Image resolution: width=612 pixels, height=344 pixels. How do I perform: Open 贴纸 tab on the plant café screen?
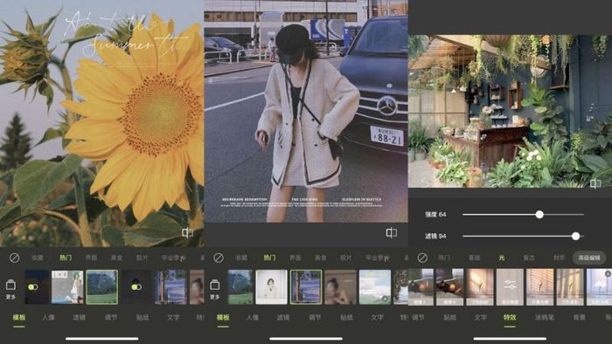tap(449, 318)
